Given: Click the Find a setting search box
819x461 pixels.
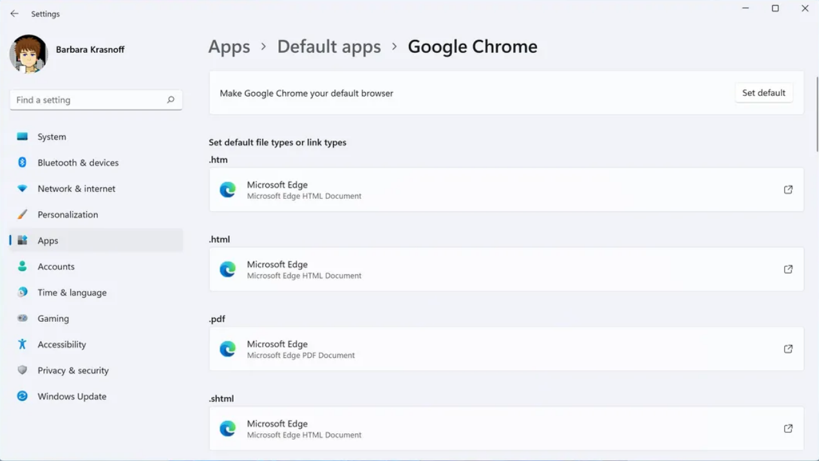Looking at the screenshot, I should click(95, 100).
